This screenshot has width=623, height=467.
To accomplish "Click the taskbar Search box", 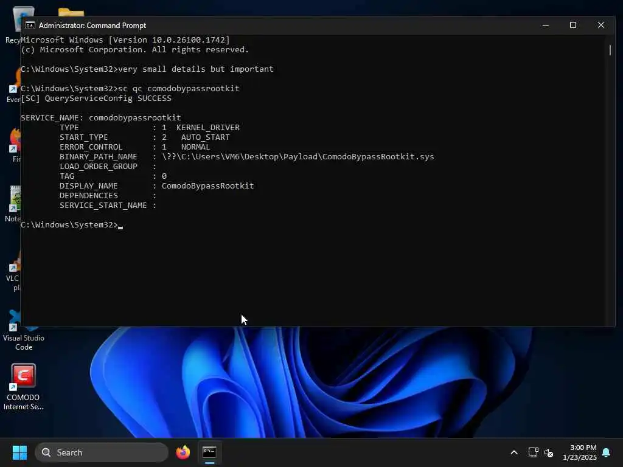I will click(x=102, y=452).
